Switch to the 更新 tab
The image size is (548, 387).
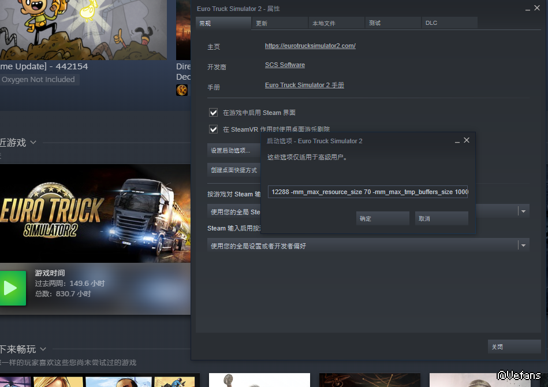[x=280, y=23]
